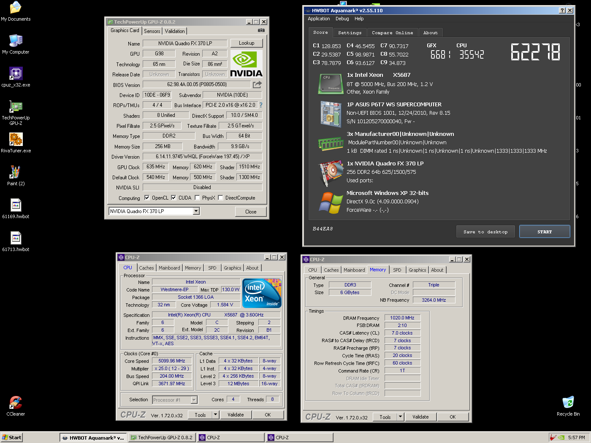Switch to Caches tab in CPU-Z CPU window
Screen dimensions: 591x443
[146, 268]
